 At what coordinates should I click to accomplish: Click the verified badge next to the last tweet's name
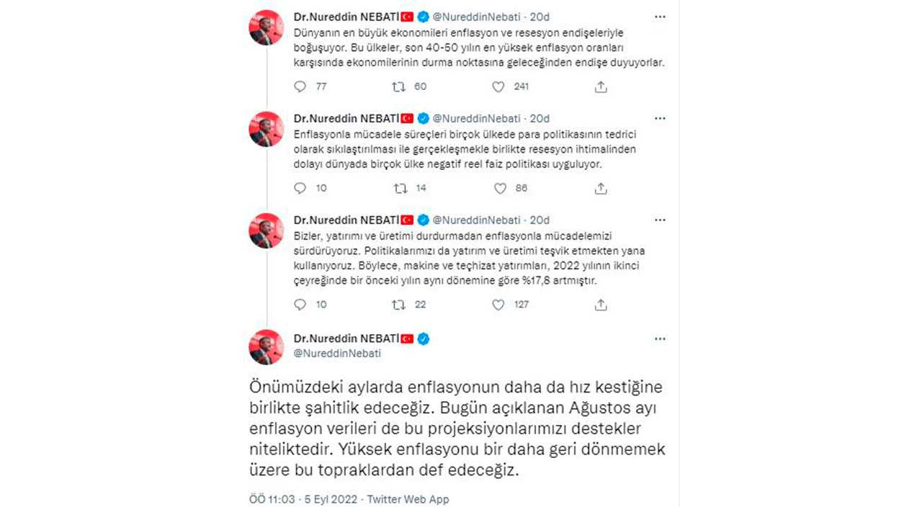[x=424, y=338]
